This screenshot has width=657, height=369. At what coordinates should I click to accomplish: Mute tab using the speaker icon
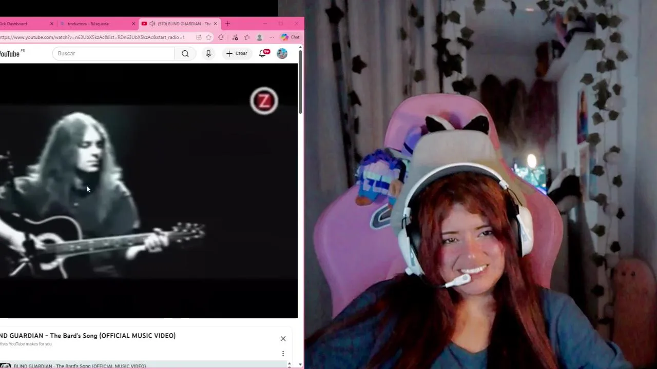pyautogui.click(x=152, y=24)
